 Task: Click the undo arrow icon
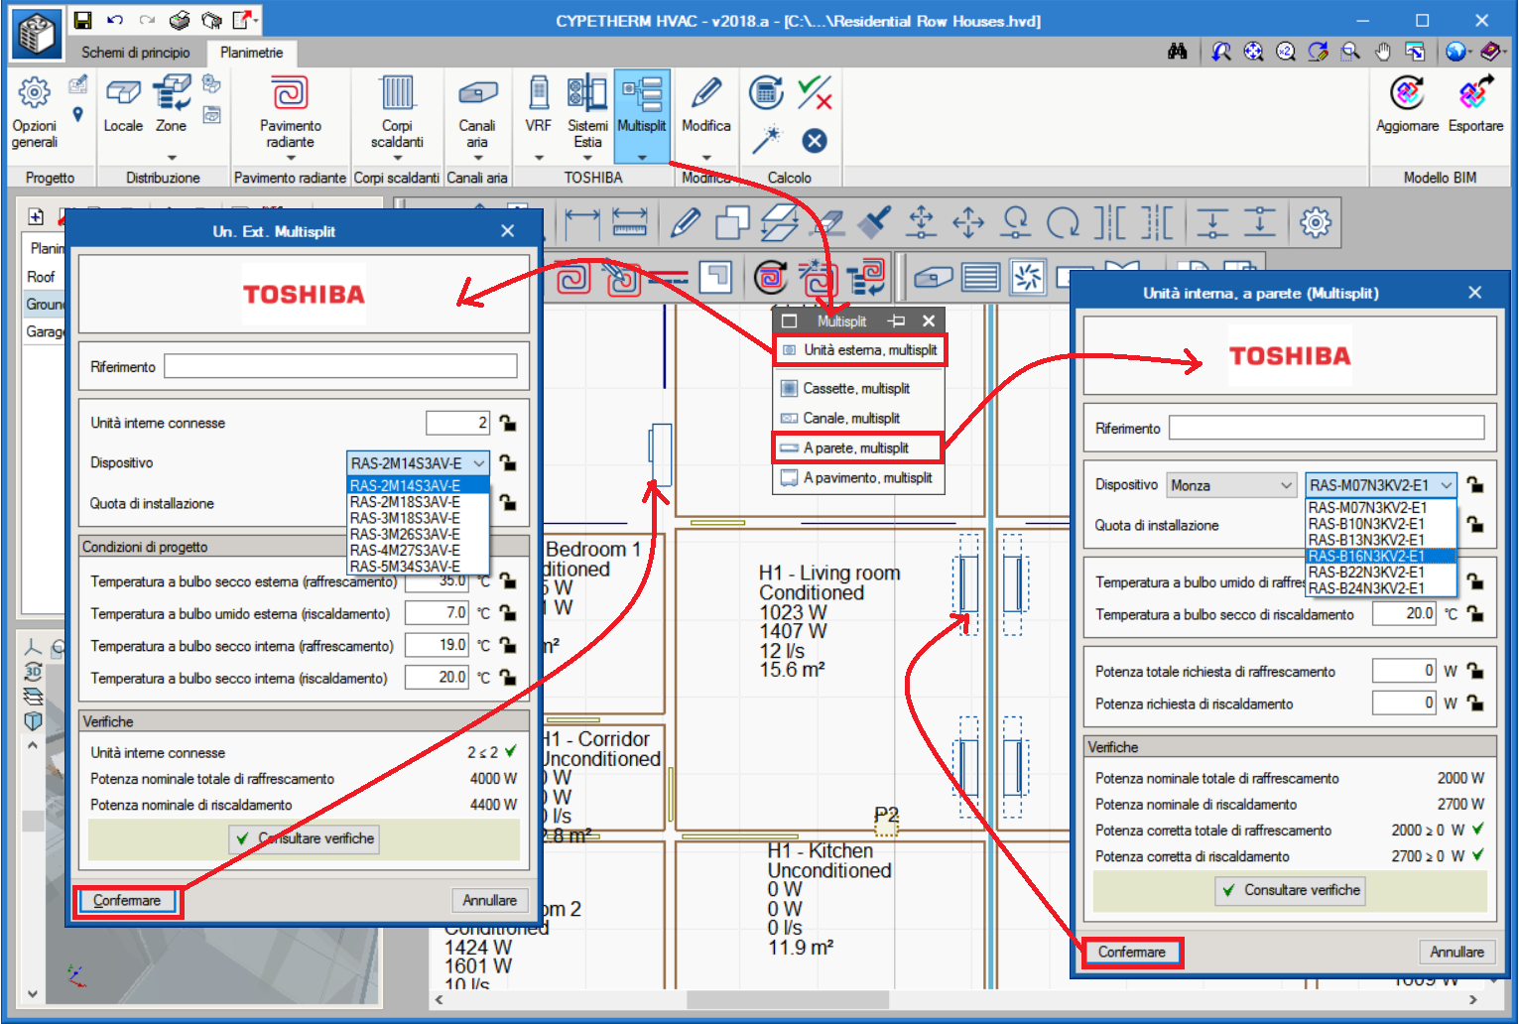115,20
